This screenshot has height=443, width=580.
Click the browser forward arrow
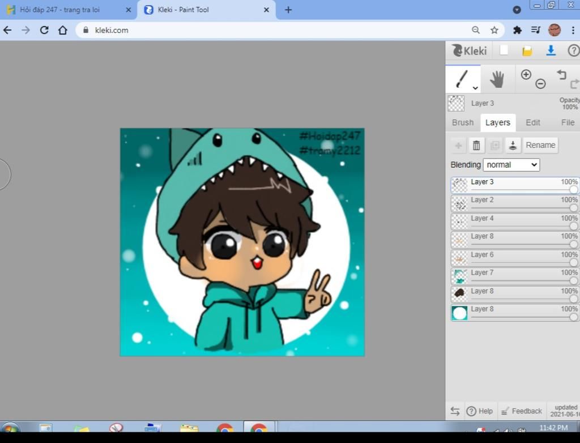point(25,30)
